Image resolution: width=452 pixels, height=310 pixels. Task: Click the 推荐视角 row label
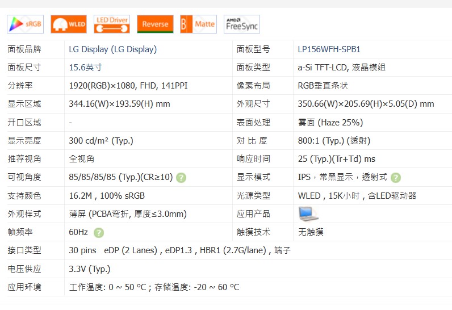(x=24, y=159)
